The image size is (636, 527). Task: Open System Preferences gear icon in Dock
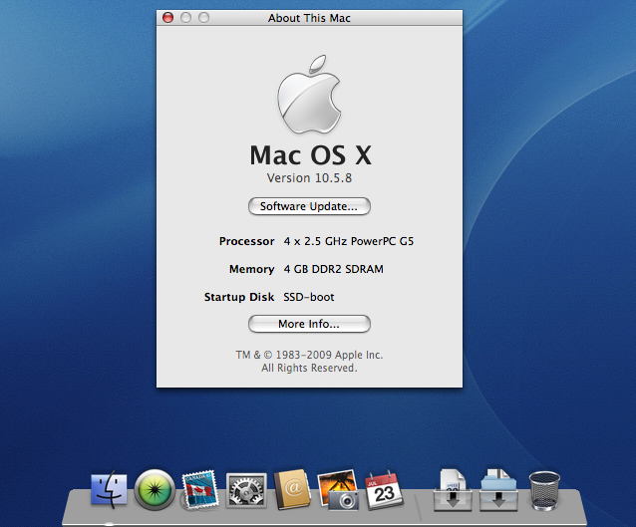point(246,490)
